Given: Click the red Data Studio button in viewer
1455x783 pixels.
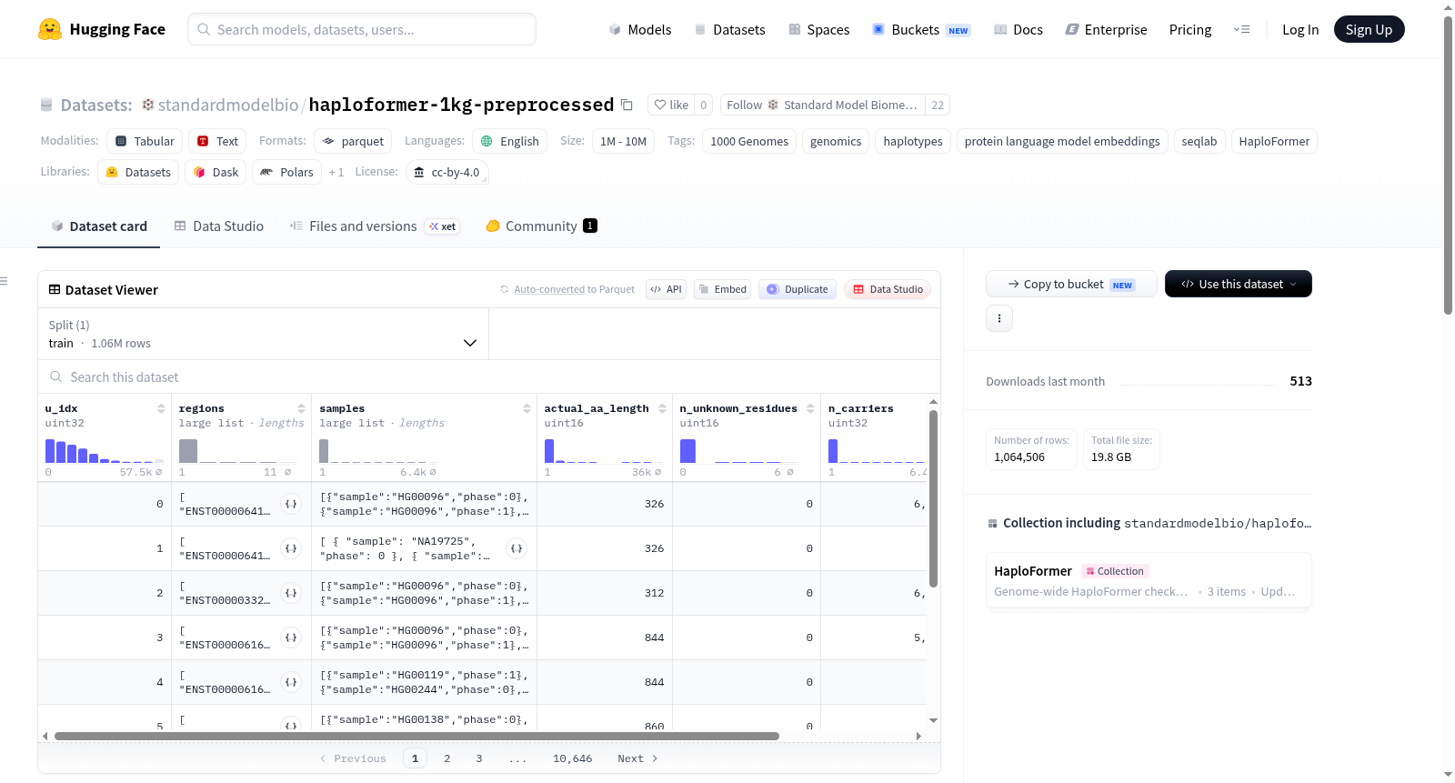Looking at the screenshot, I should coord(888,289).
